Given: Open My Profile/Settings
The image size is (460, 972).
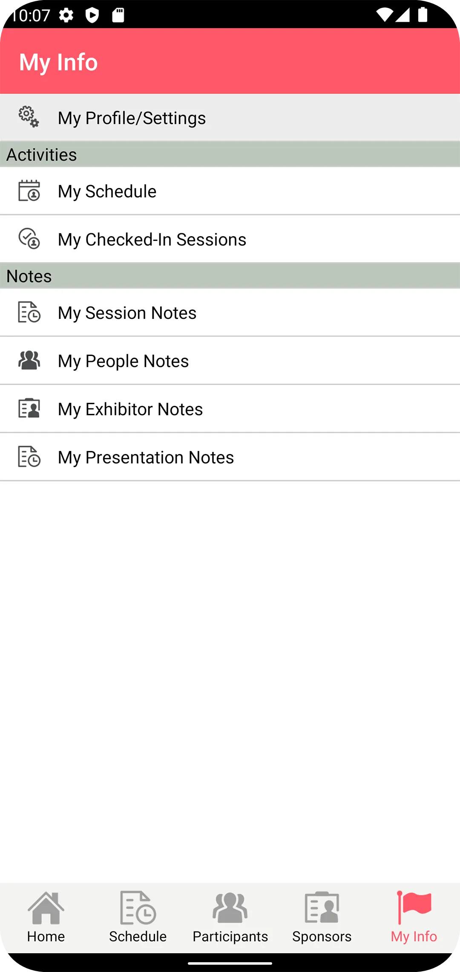Looking at the screenshot, I should point(132,118).
